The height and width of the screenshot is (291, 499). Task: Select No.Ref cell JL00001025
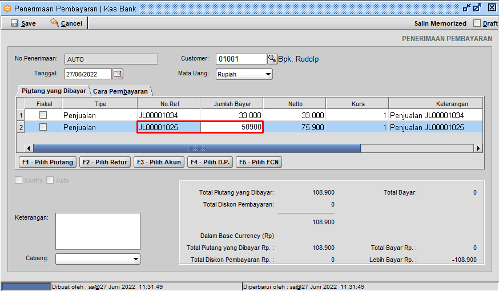click(x=168, y=127)
